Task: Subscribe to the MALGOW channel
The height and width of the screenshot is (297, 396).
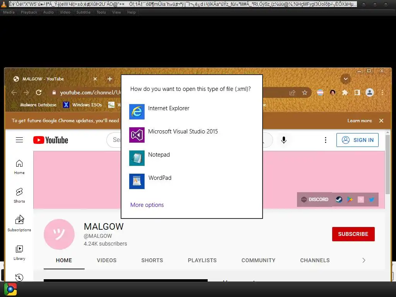Action: [353, 234]
